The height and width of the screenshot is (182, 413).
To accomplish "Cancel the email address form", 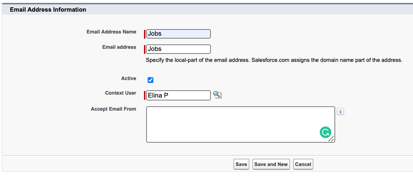I will [x=303, y=164].
